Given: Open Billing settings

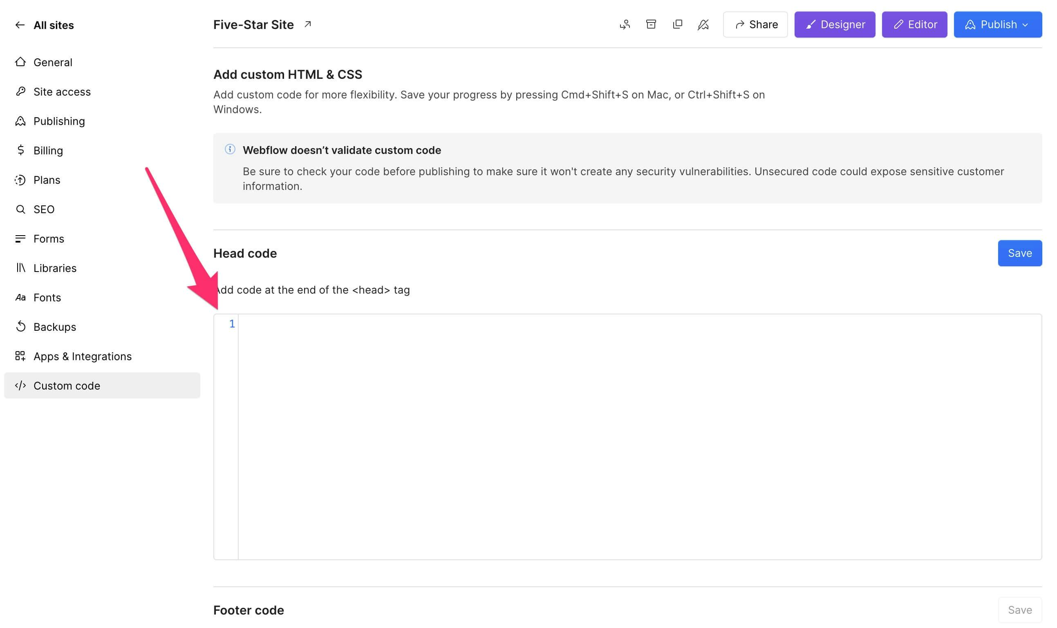Looking at the screenshot, I should (102, 150).
